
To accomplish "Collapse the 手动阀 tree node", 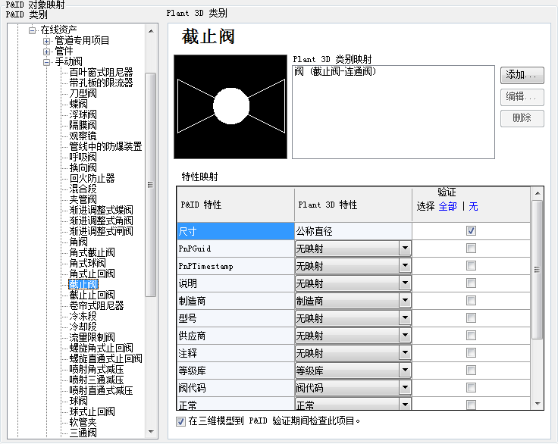I will tap(46, 63).
